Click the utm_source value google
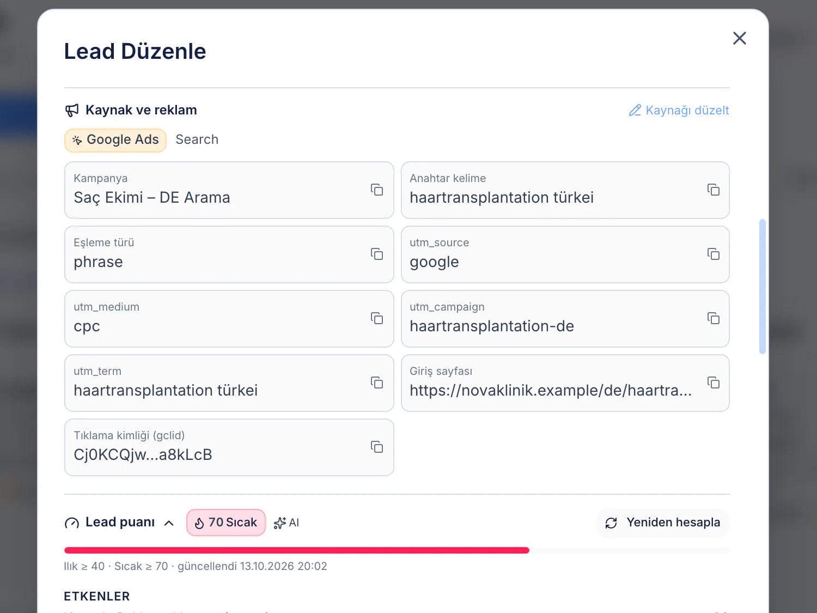Screen dimensions: 817x613 434,262
